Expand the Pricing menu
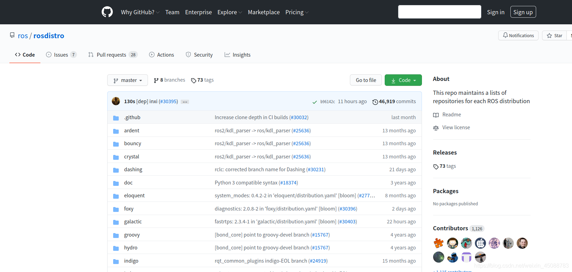This screenshot has height=272, width=572. 297,12
